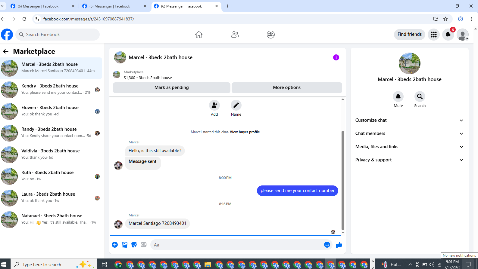Open the $1,300 Marketplace listing link
The height and width of the screenshot is (269, 478).
coord(148,78)
